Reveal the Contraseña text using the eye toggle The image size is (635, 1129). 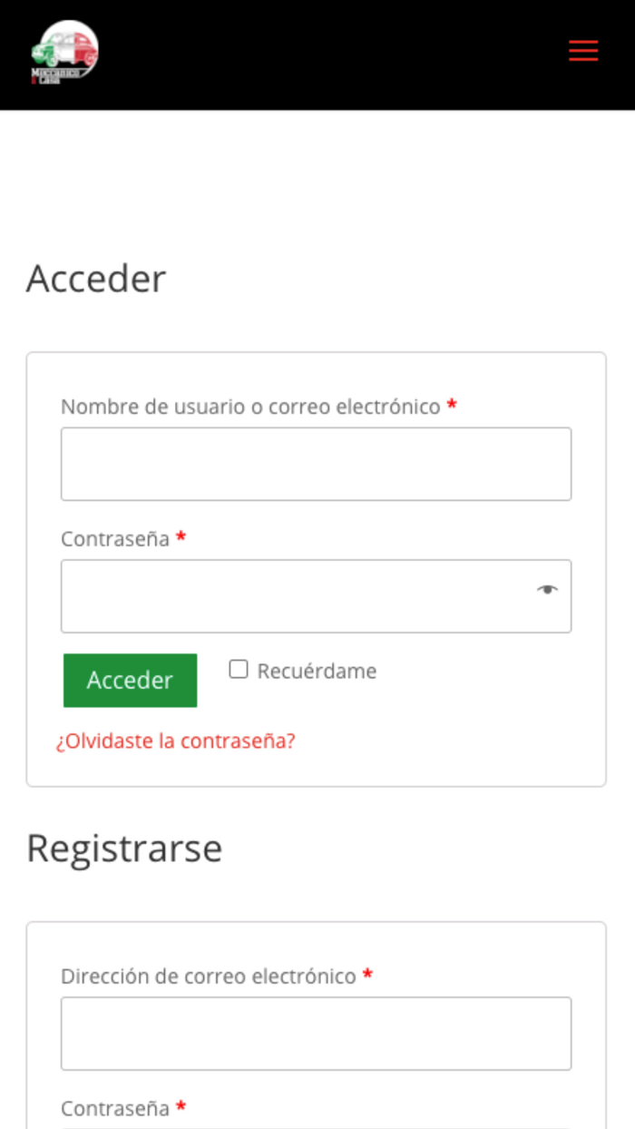coord(548,590)
